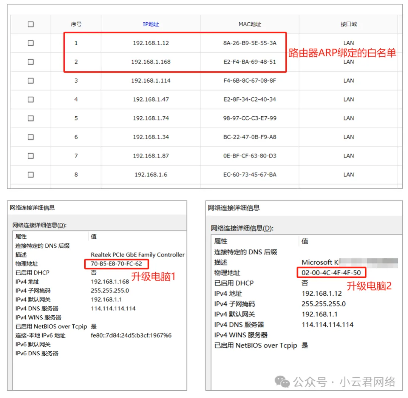The image size is (408, 398).
Task: Tick the checkbox for entry 192.168.1.87
Action: (31, 156)
